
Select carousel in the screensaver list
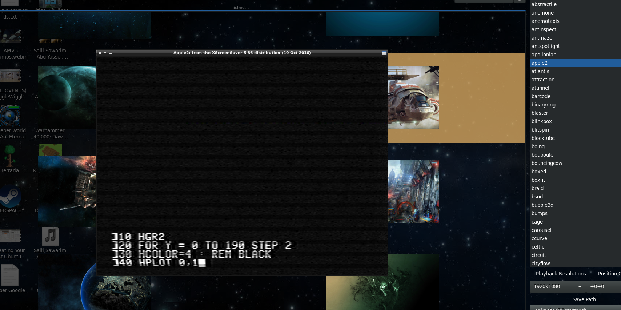click(575, 230)
